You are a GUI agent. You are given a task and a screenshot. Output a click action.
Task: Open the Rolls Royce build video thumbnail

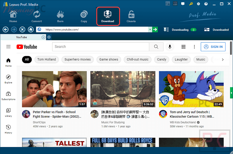click(123, 142)
